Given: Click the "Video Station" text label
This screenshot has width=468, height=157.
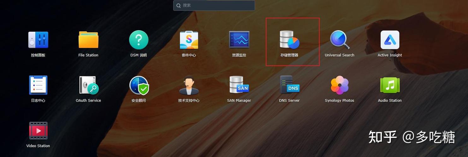Looking at the screenshot, I should 38,146.
